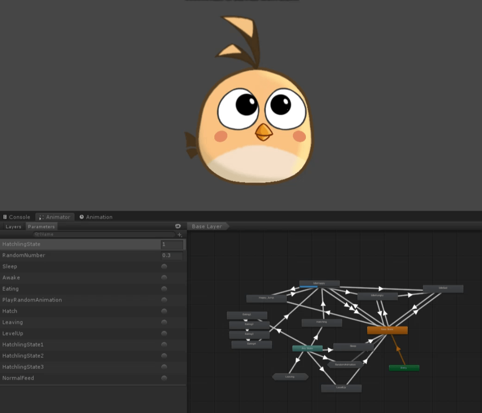Screen dimensions: 482x413
Task: Toggle the NormalFeed trigger
Action: point(163,378)
